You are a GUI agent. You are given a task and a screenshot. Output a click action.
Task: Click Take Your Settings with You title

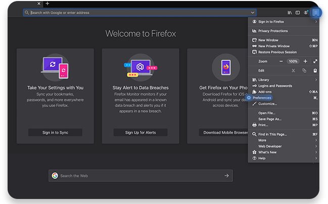[x=55, y=88]
